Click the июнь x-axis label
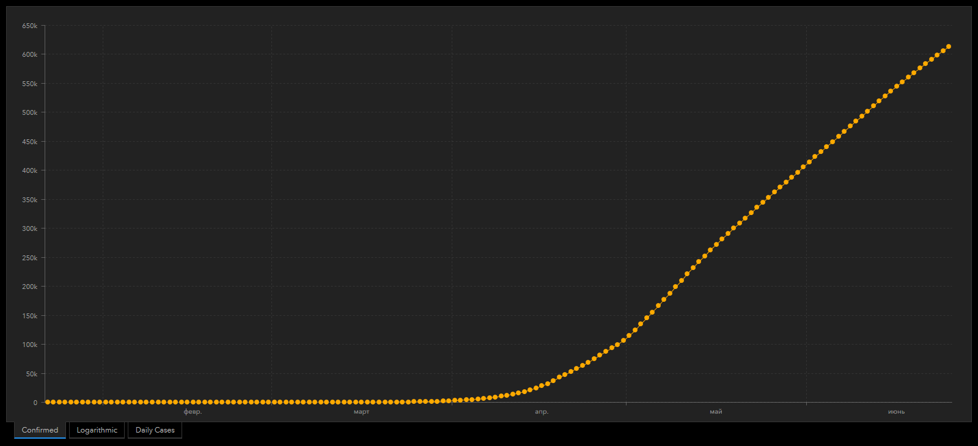The height and width of the screenshot is (446, 978). 896,412
